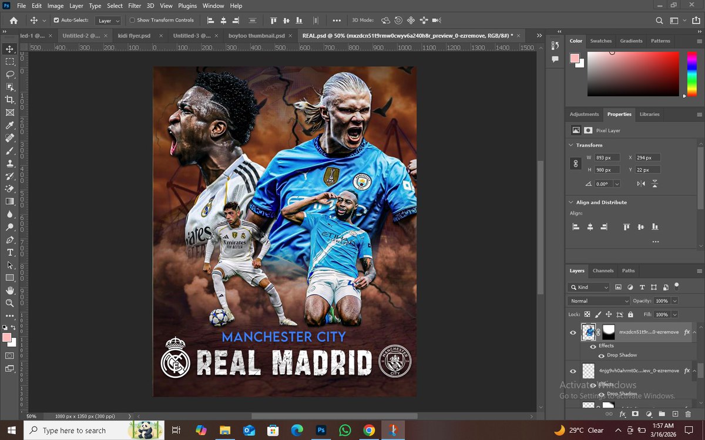The image size is (705, 440).
Task: Select the Horizontal Type tool
Action: pyautogui.click(x=10, y=252)
